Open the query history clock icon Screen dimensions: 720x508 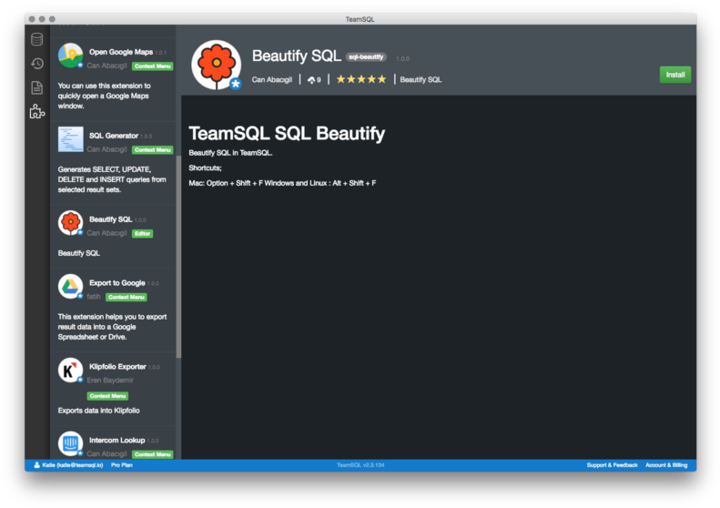(x=37, y=64)
